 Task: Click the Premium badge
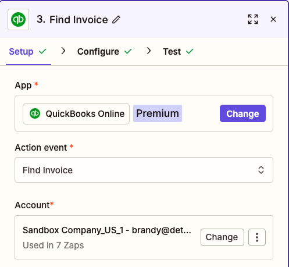(158, 113)
